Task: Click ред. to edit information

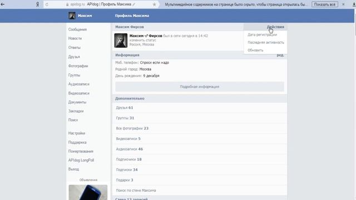Action: point(280,55)
